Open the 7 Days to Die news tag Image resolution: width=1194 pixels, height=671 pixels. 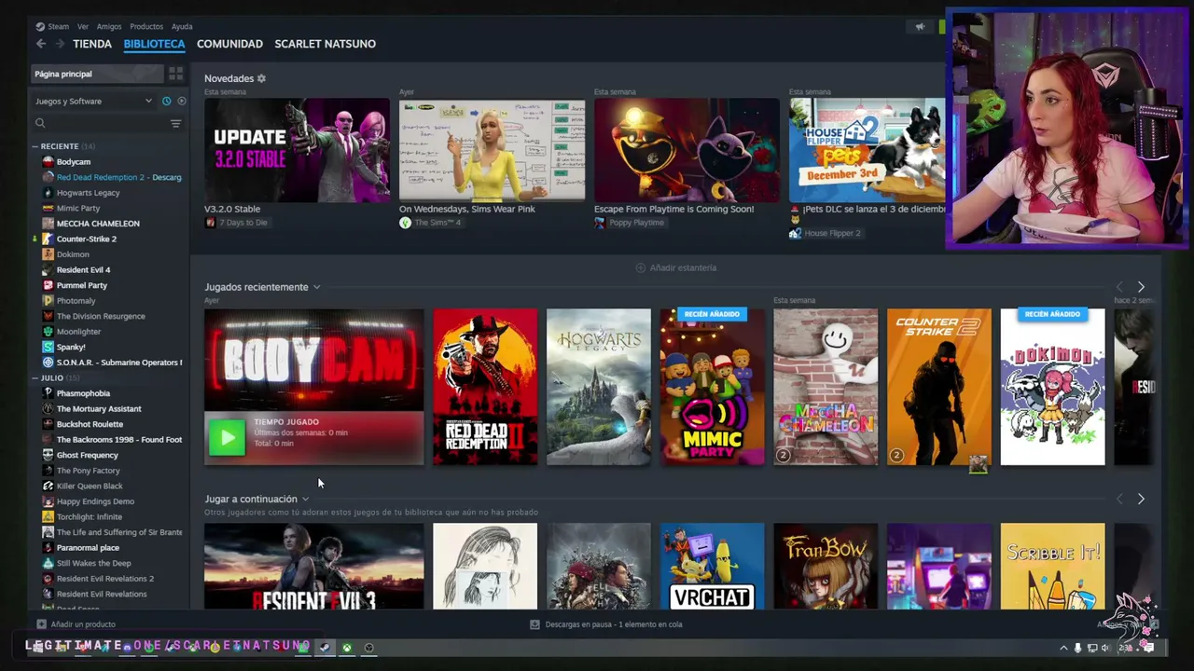click(x=236, y=223)
